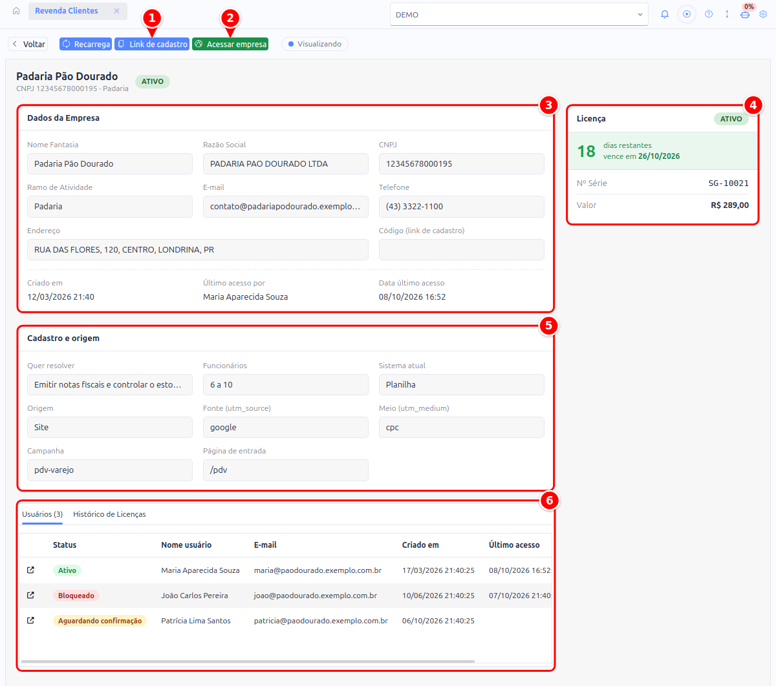Click the Campanha field with pdv-varejo
776x686 pixels.
[110, 470]
